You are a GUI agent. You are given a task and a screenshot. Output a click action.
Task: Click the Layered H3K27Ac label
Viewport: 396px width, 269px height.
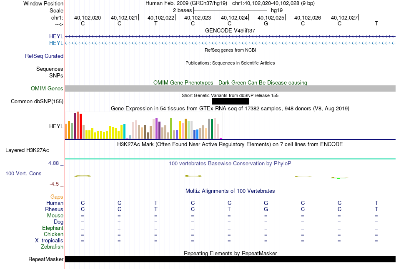coord(27,150)
